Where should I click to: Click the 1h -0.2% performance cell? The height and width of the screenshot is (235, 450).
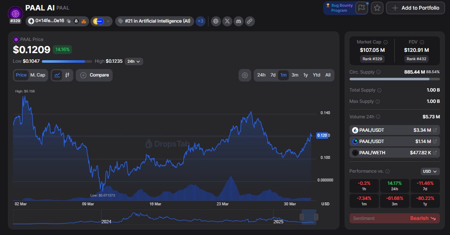(x=364, y=186)
